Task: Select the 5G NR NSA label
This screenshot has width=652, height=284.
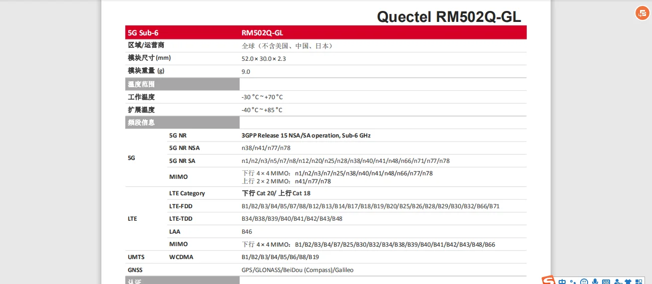Action: coord(184,148)
